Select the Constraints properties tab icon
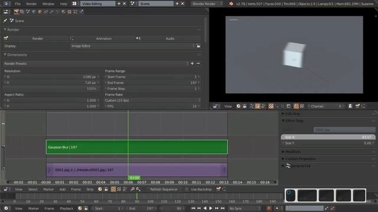 pos(45,12)
